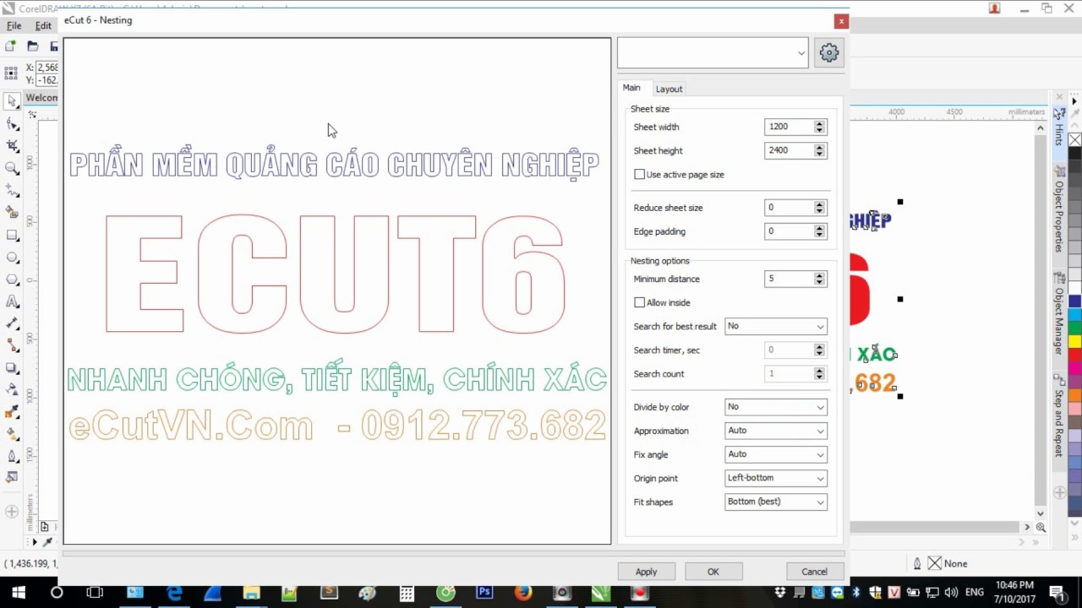Open the Step and Repeat docker tab
The height and width of the screenshot is (608, 1082).
[1059, 417]
